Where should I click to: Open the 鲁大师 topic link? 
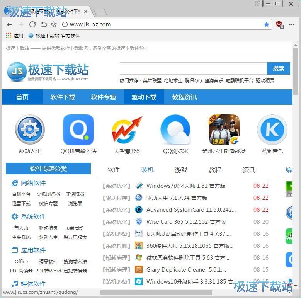[x=21, y=228]
